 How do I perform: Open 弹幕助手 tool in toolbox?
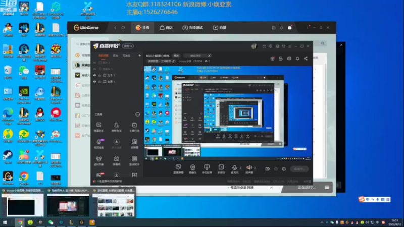(x=98, y=127)
